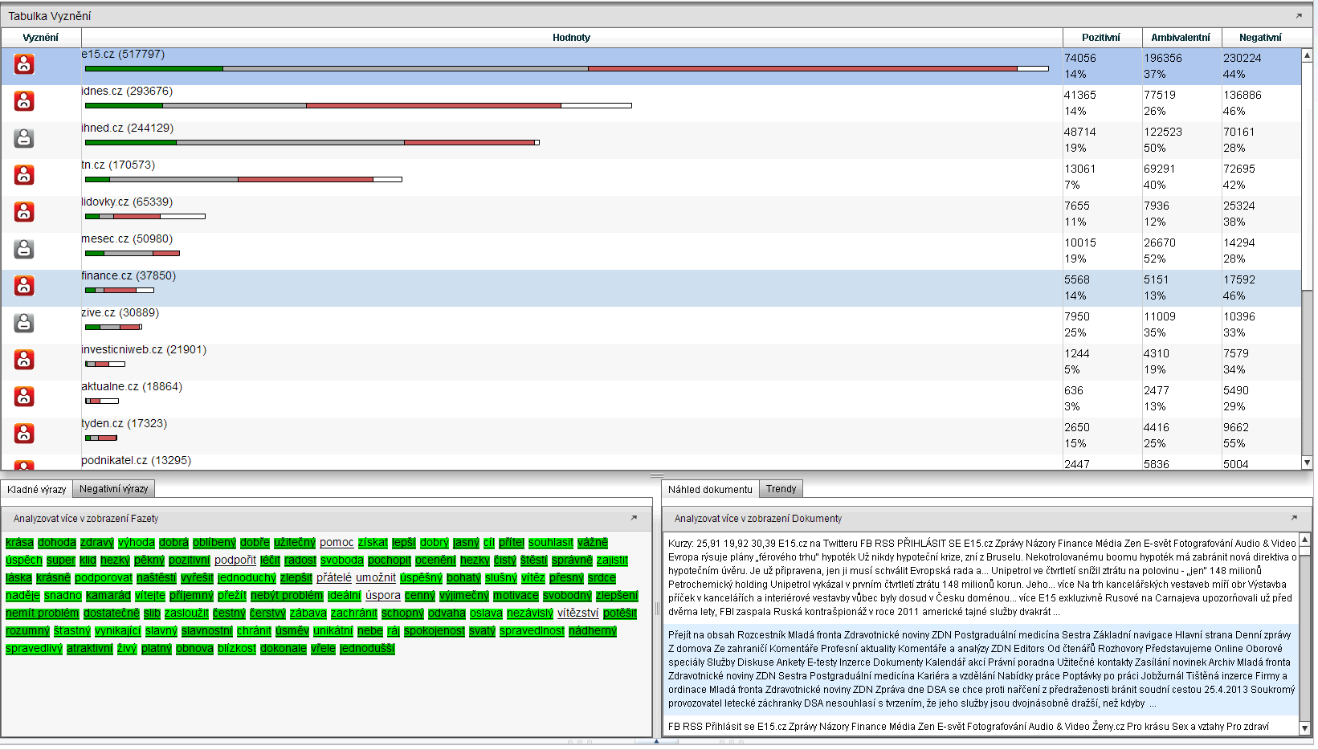The image size is (1318, 750).
Task: Click the ihned.cz ambivalent count 122523
Action: (x=1163, y=132)
